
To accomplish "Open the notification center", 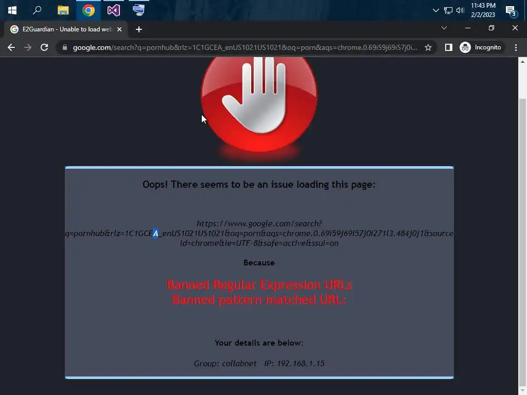I will [x=511, y=11].
